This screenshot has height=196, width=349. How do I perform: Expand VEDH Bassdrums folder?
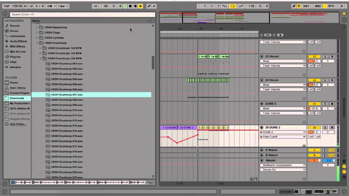click(x=37, y=27)
